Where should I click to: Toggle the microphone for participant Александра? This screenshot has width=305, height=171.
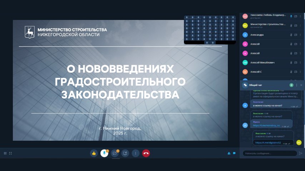[x=291, y=35]
